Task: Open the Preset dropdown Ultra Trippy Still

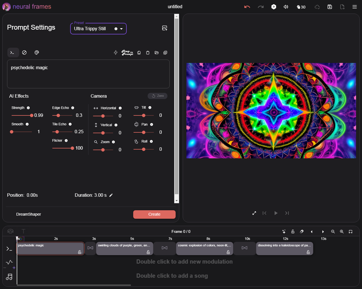Action: [98, 29]
